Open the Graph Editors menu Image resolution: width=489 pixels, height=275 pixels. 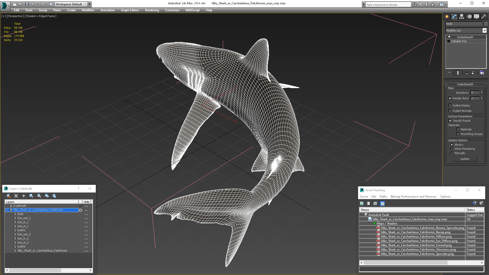tap(130, 10)
